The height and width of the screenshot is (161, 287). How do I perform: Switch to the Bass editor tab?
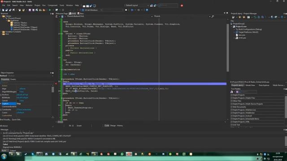coord(81,13)
